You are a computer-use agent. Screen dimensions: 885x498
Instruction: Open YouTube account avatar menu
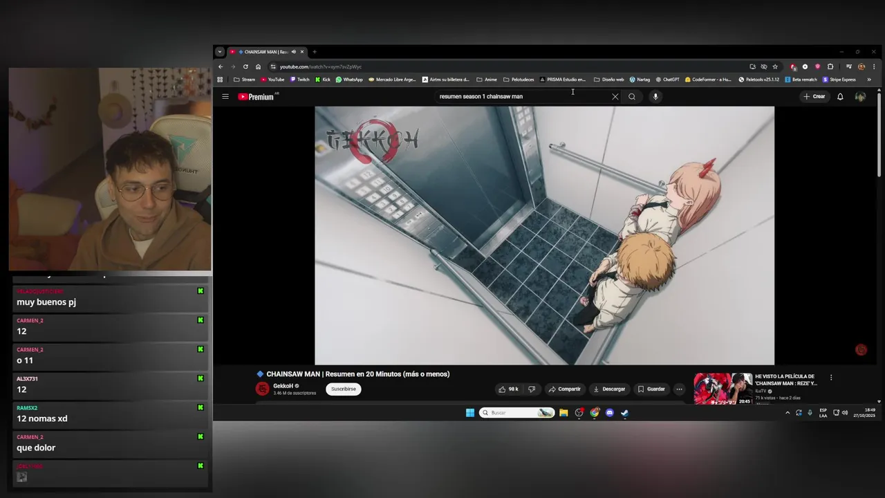(860, 97)
